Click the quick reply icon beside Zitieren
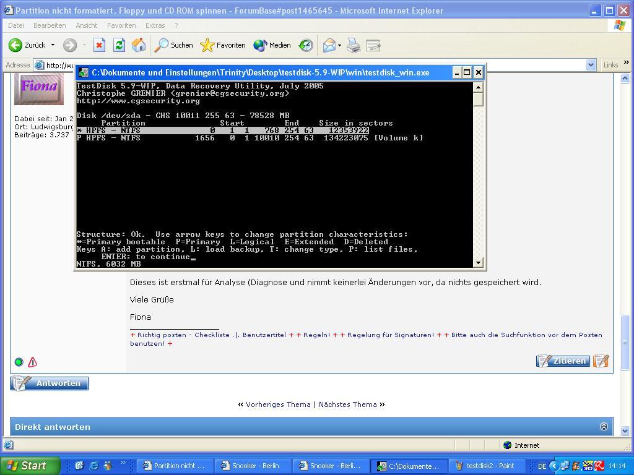 (601, 361)
